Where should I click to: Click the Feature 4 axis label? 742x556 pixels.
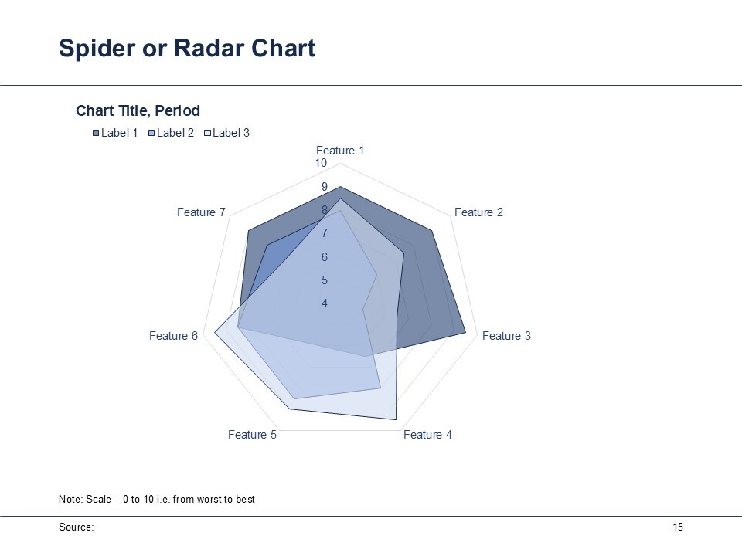427,435
